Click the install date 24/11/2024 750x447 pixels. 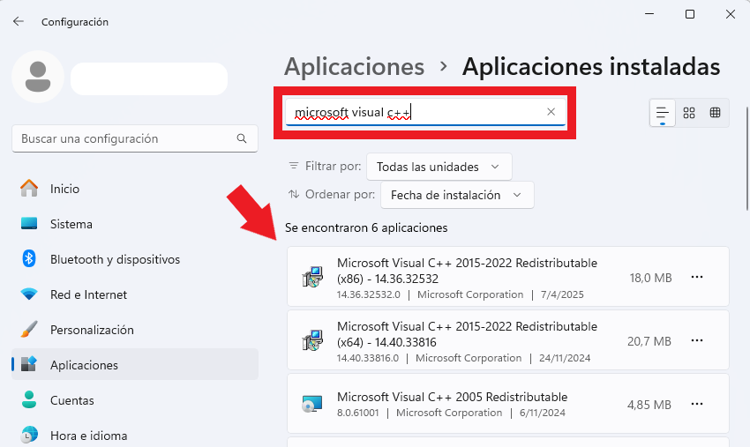[x=565, y=358]
